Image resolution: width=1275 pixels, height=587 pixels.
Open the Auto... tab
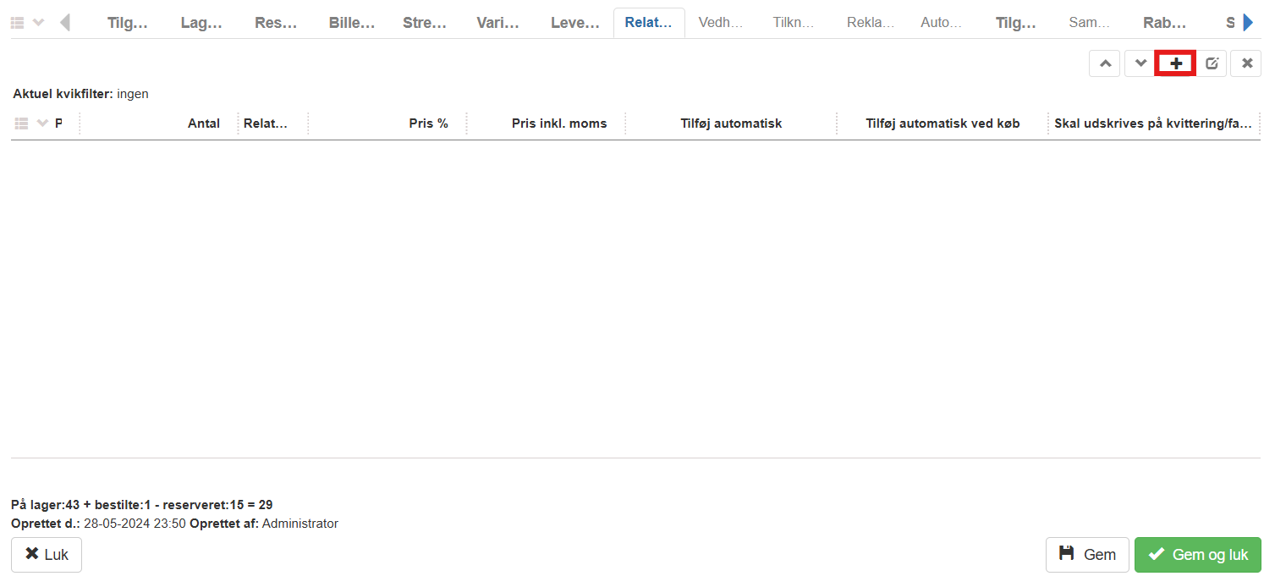pyautogui.click(x=942, y=23)
